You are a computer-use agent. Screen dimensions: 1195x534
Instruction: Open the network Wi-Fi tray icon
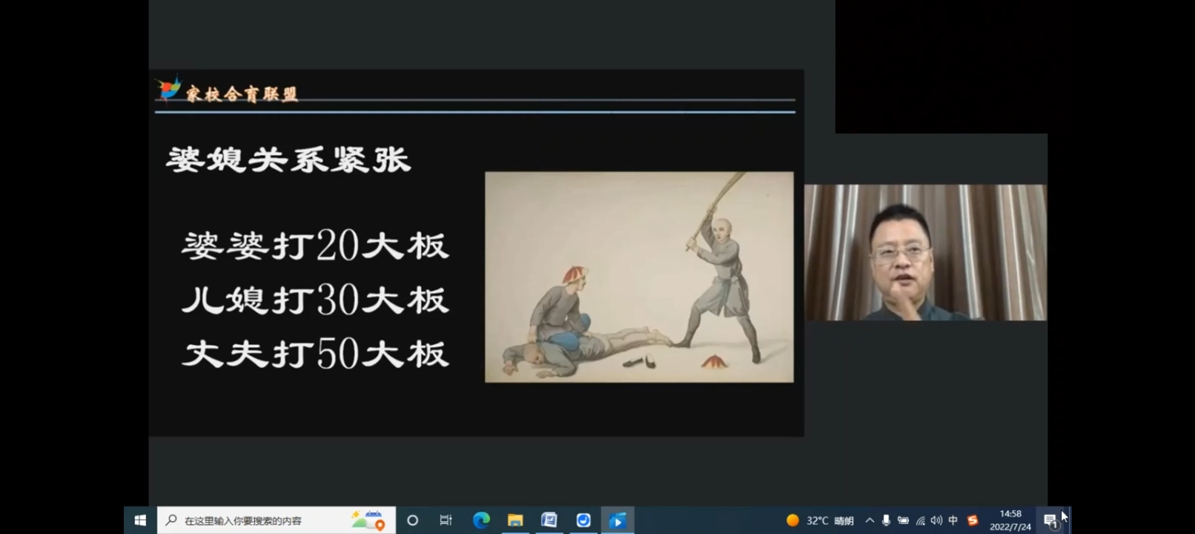click(920, 521)
